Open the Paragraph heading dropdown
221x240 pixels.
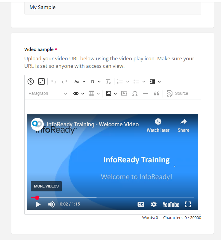[x=48, y=93]
